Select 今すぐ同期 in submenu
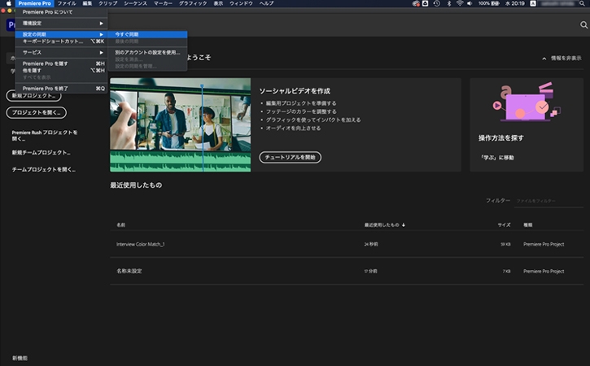 click(x=147, y=34)
